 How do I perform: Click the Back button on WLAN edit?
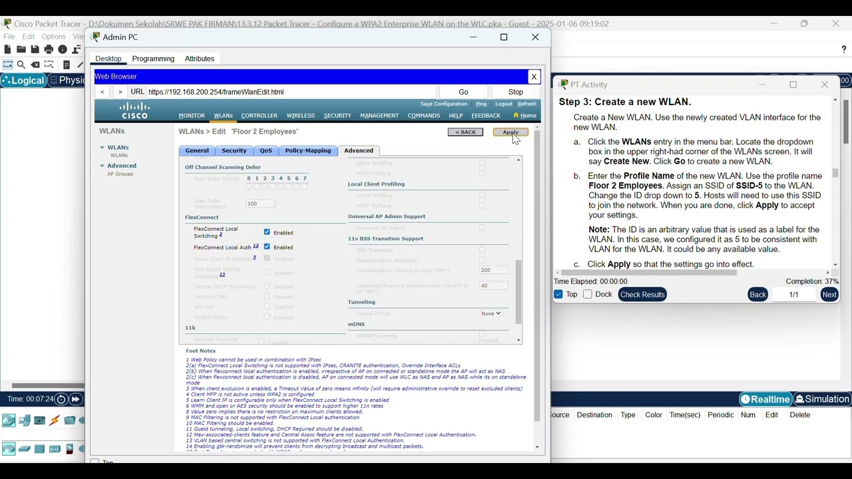(465, 132)
